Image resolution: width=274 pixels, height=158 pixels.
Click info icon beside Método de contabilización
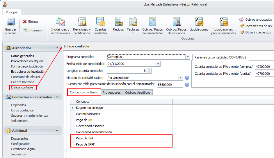[187, 78]
